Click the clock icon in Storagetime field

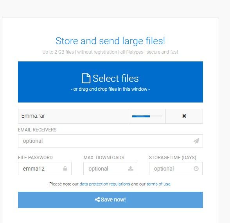196,168
